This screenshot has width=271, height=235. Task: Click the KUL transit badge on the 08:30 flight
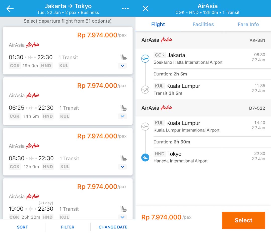pyautogui.click(x=64, y=166)
